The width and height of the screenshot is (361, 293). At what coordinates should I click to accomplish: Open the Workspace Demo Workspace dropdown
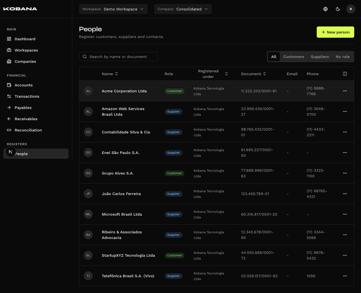pos(113,9)
